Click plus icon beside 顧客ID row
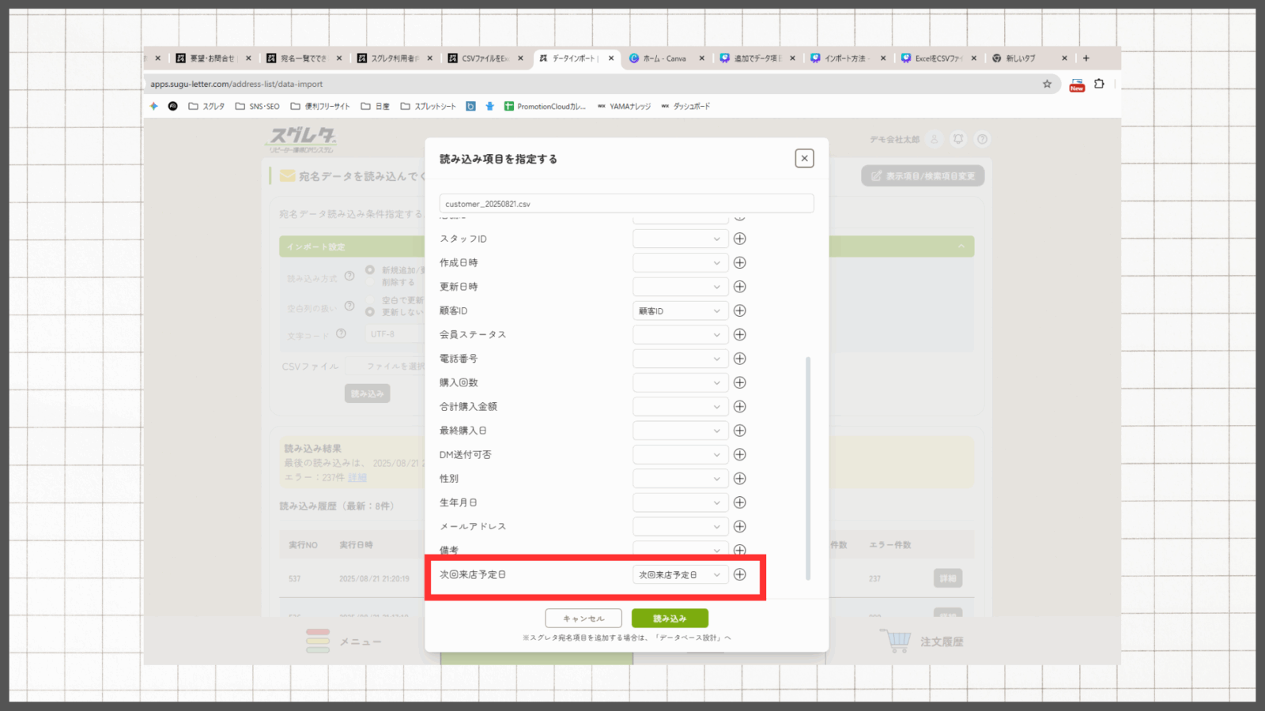 tap(739, 310)
